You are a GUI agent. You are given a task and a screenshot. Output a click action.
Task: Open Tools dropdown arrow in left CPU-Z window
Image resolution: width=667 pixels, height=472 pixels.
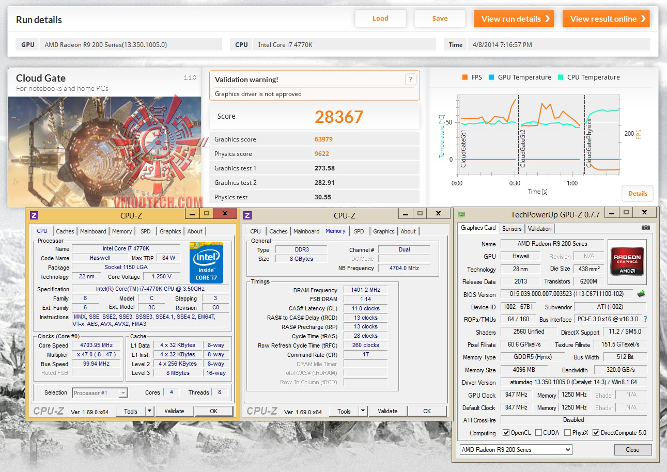pyautogui.click(x=150, y=411)
